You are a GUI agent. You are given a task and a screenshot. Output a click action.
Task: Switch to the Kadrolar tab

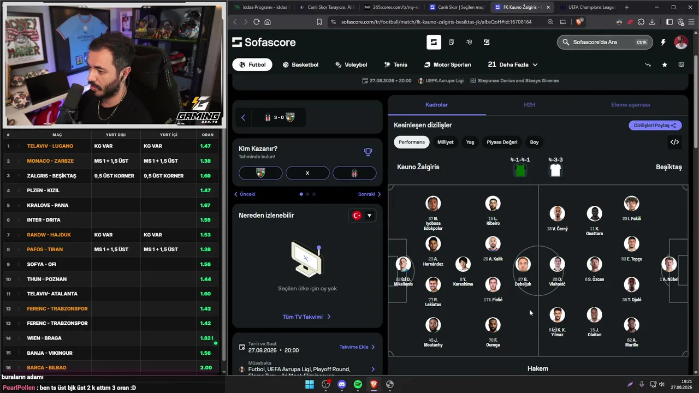tap(436, 105)
